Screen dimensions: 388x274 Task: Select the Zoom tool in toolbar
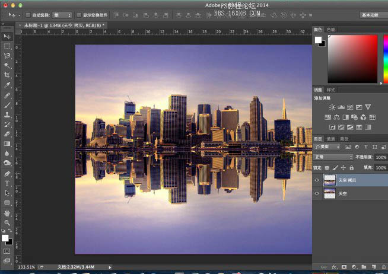pyautogui.click(x=7, y=222)
